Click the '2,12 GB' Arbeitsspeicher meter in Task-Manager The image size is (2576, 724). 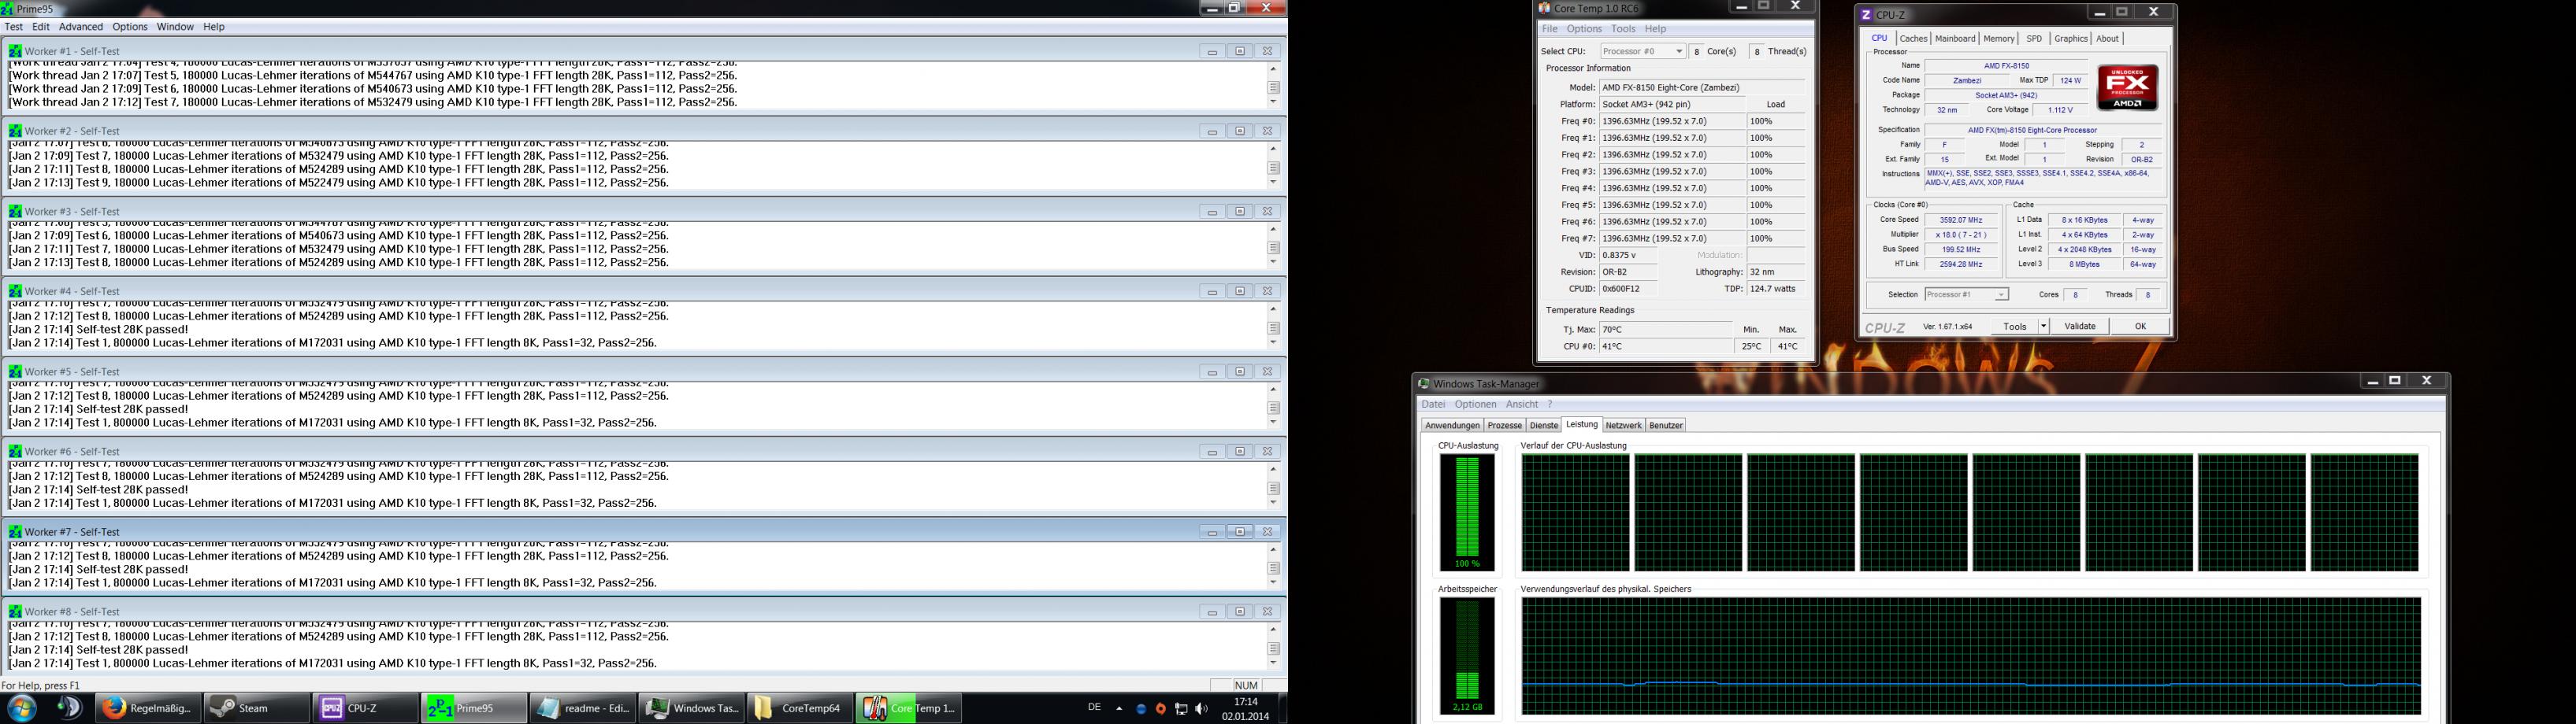pos(1467,656)
